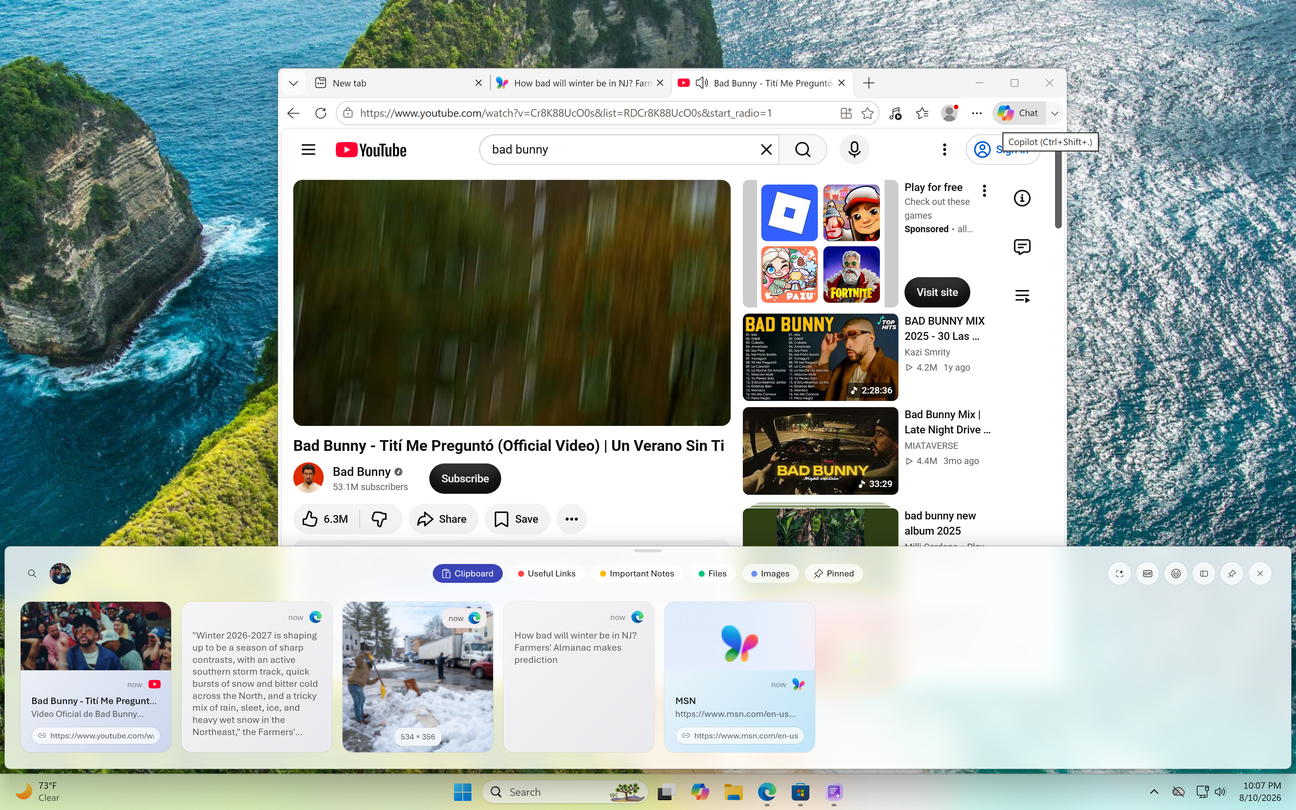Add this page to favorites
Screen dimensions: 1296x810
tap(868, 113)
